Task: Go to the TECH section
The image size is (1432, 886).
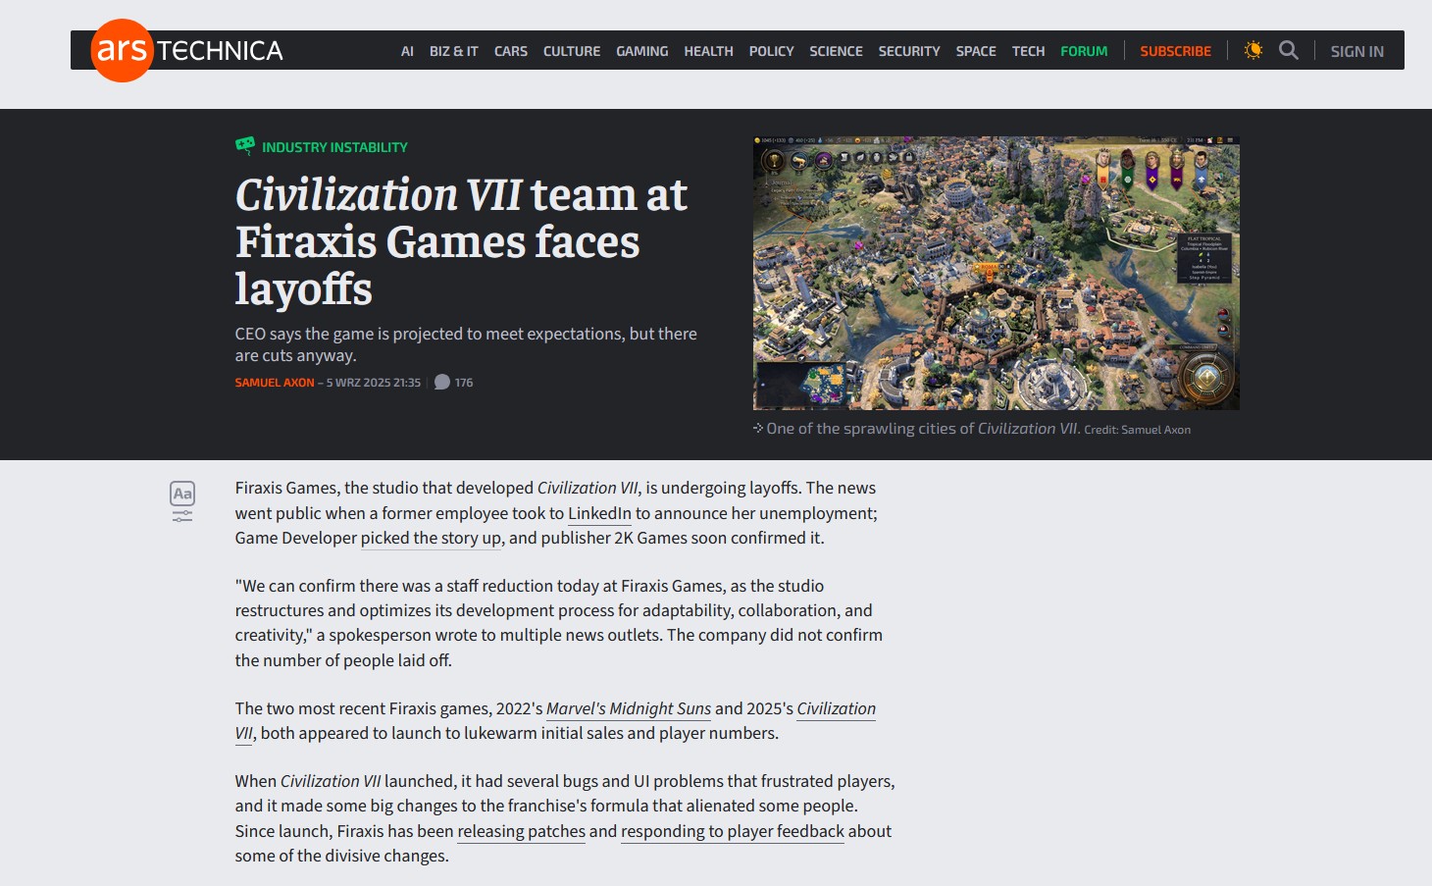Action: click(x=1028, y=51)
